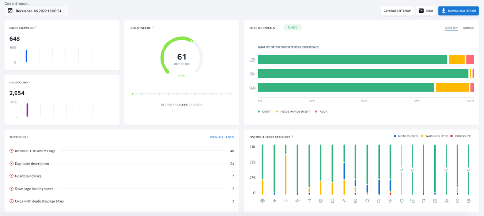The height and width of the screenshot is (216, 484).
Task: Toggle the Great legend item
Action: click(x=264, y=112)
